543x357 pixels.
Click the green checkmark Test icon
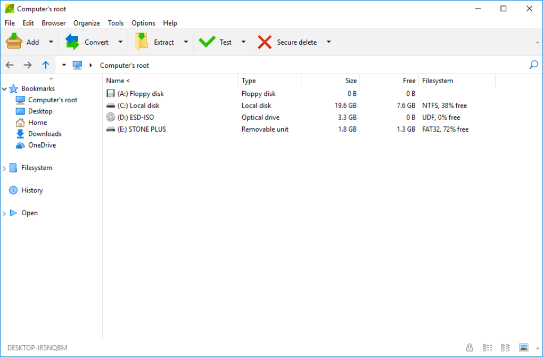coord(207,42)
